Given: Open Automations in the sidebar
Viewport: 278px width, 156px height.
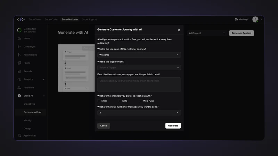Looking at the screenshot, I should (30, 55).
